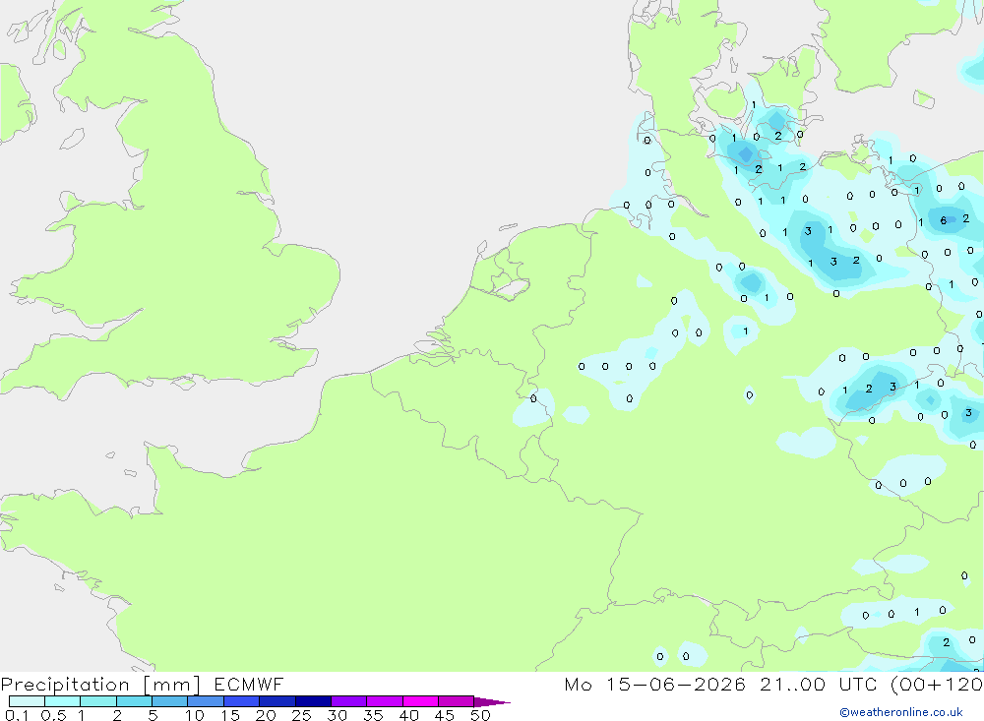The width and height of the screenshot is (984, 721).
Task: Click the 2–5 mm legend color swatch
Action: [134, 701]
